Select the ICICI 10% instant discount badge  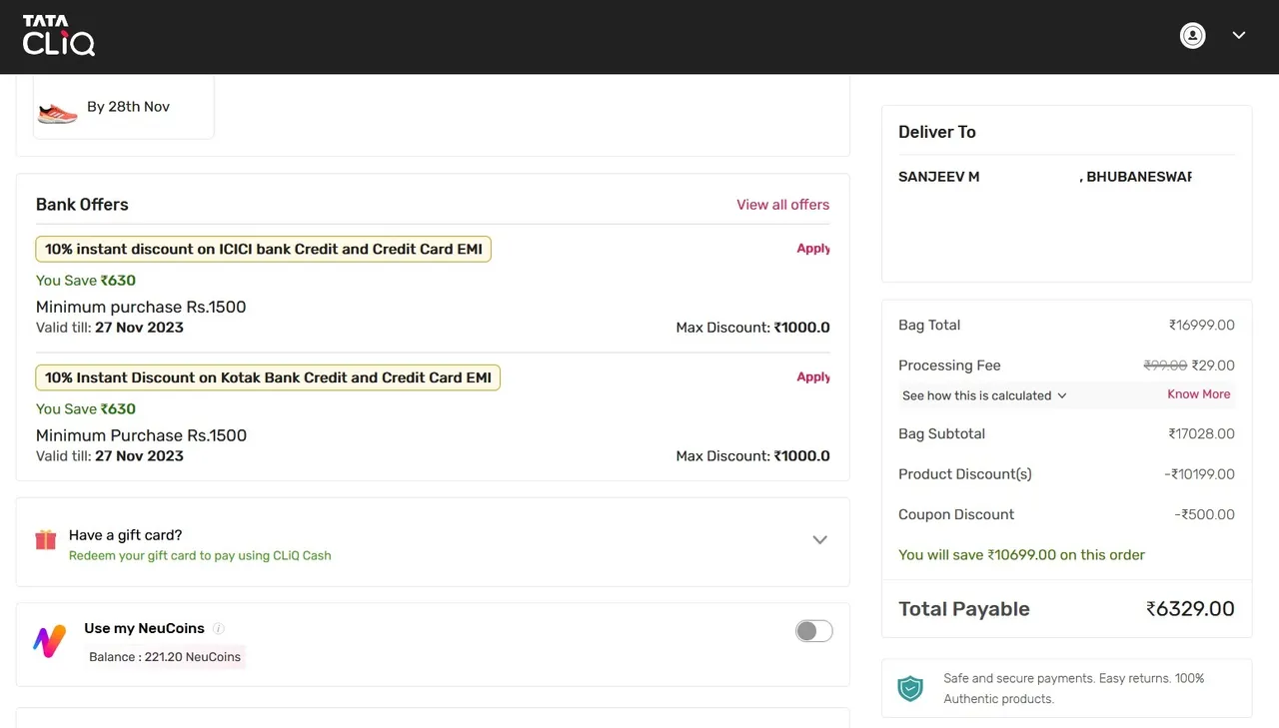point(263,249)
